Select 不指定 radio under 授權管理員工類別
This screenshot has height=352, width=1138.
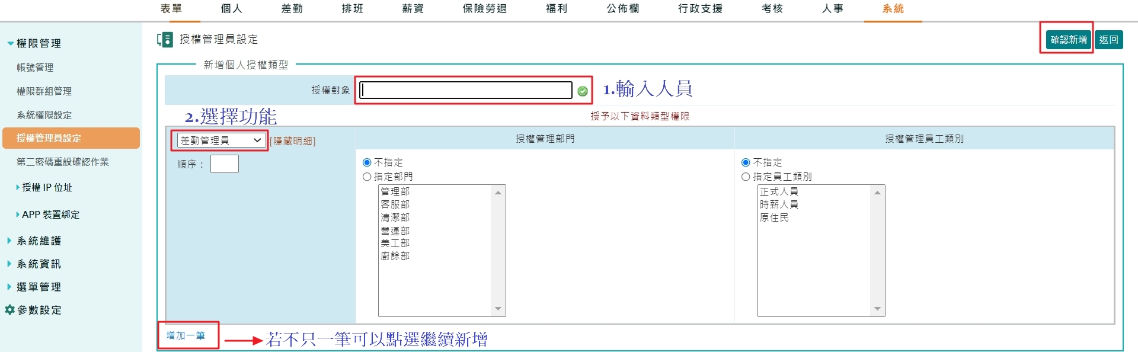[746, 162]
